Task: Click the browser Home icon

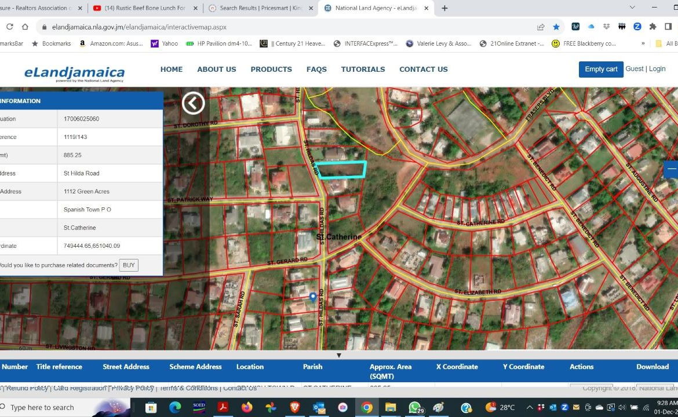Action: 25,27
